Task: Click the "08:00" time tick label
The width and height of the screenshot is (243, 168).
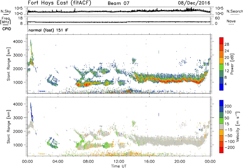Action: point(88,162)
